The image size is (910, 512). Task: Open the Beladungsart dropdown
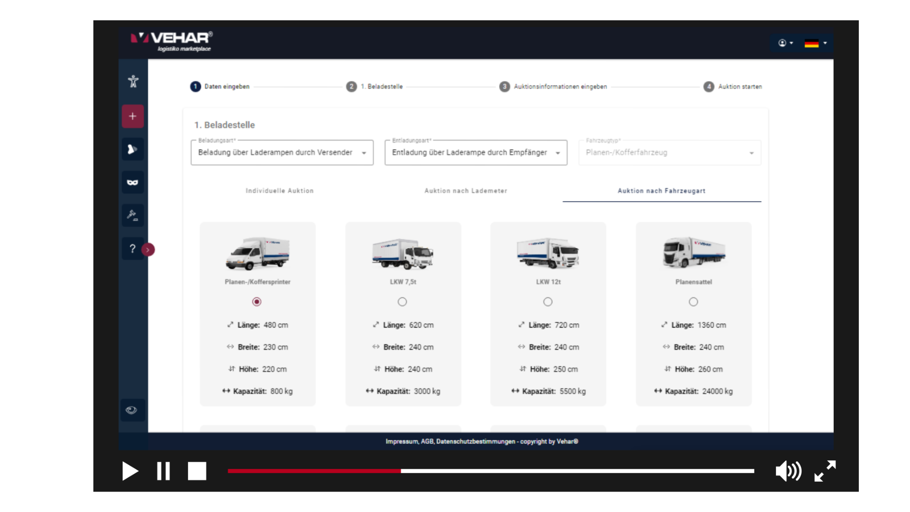[282, 153]
